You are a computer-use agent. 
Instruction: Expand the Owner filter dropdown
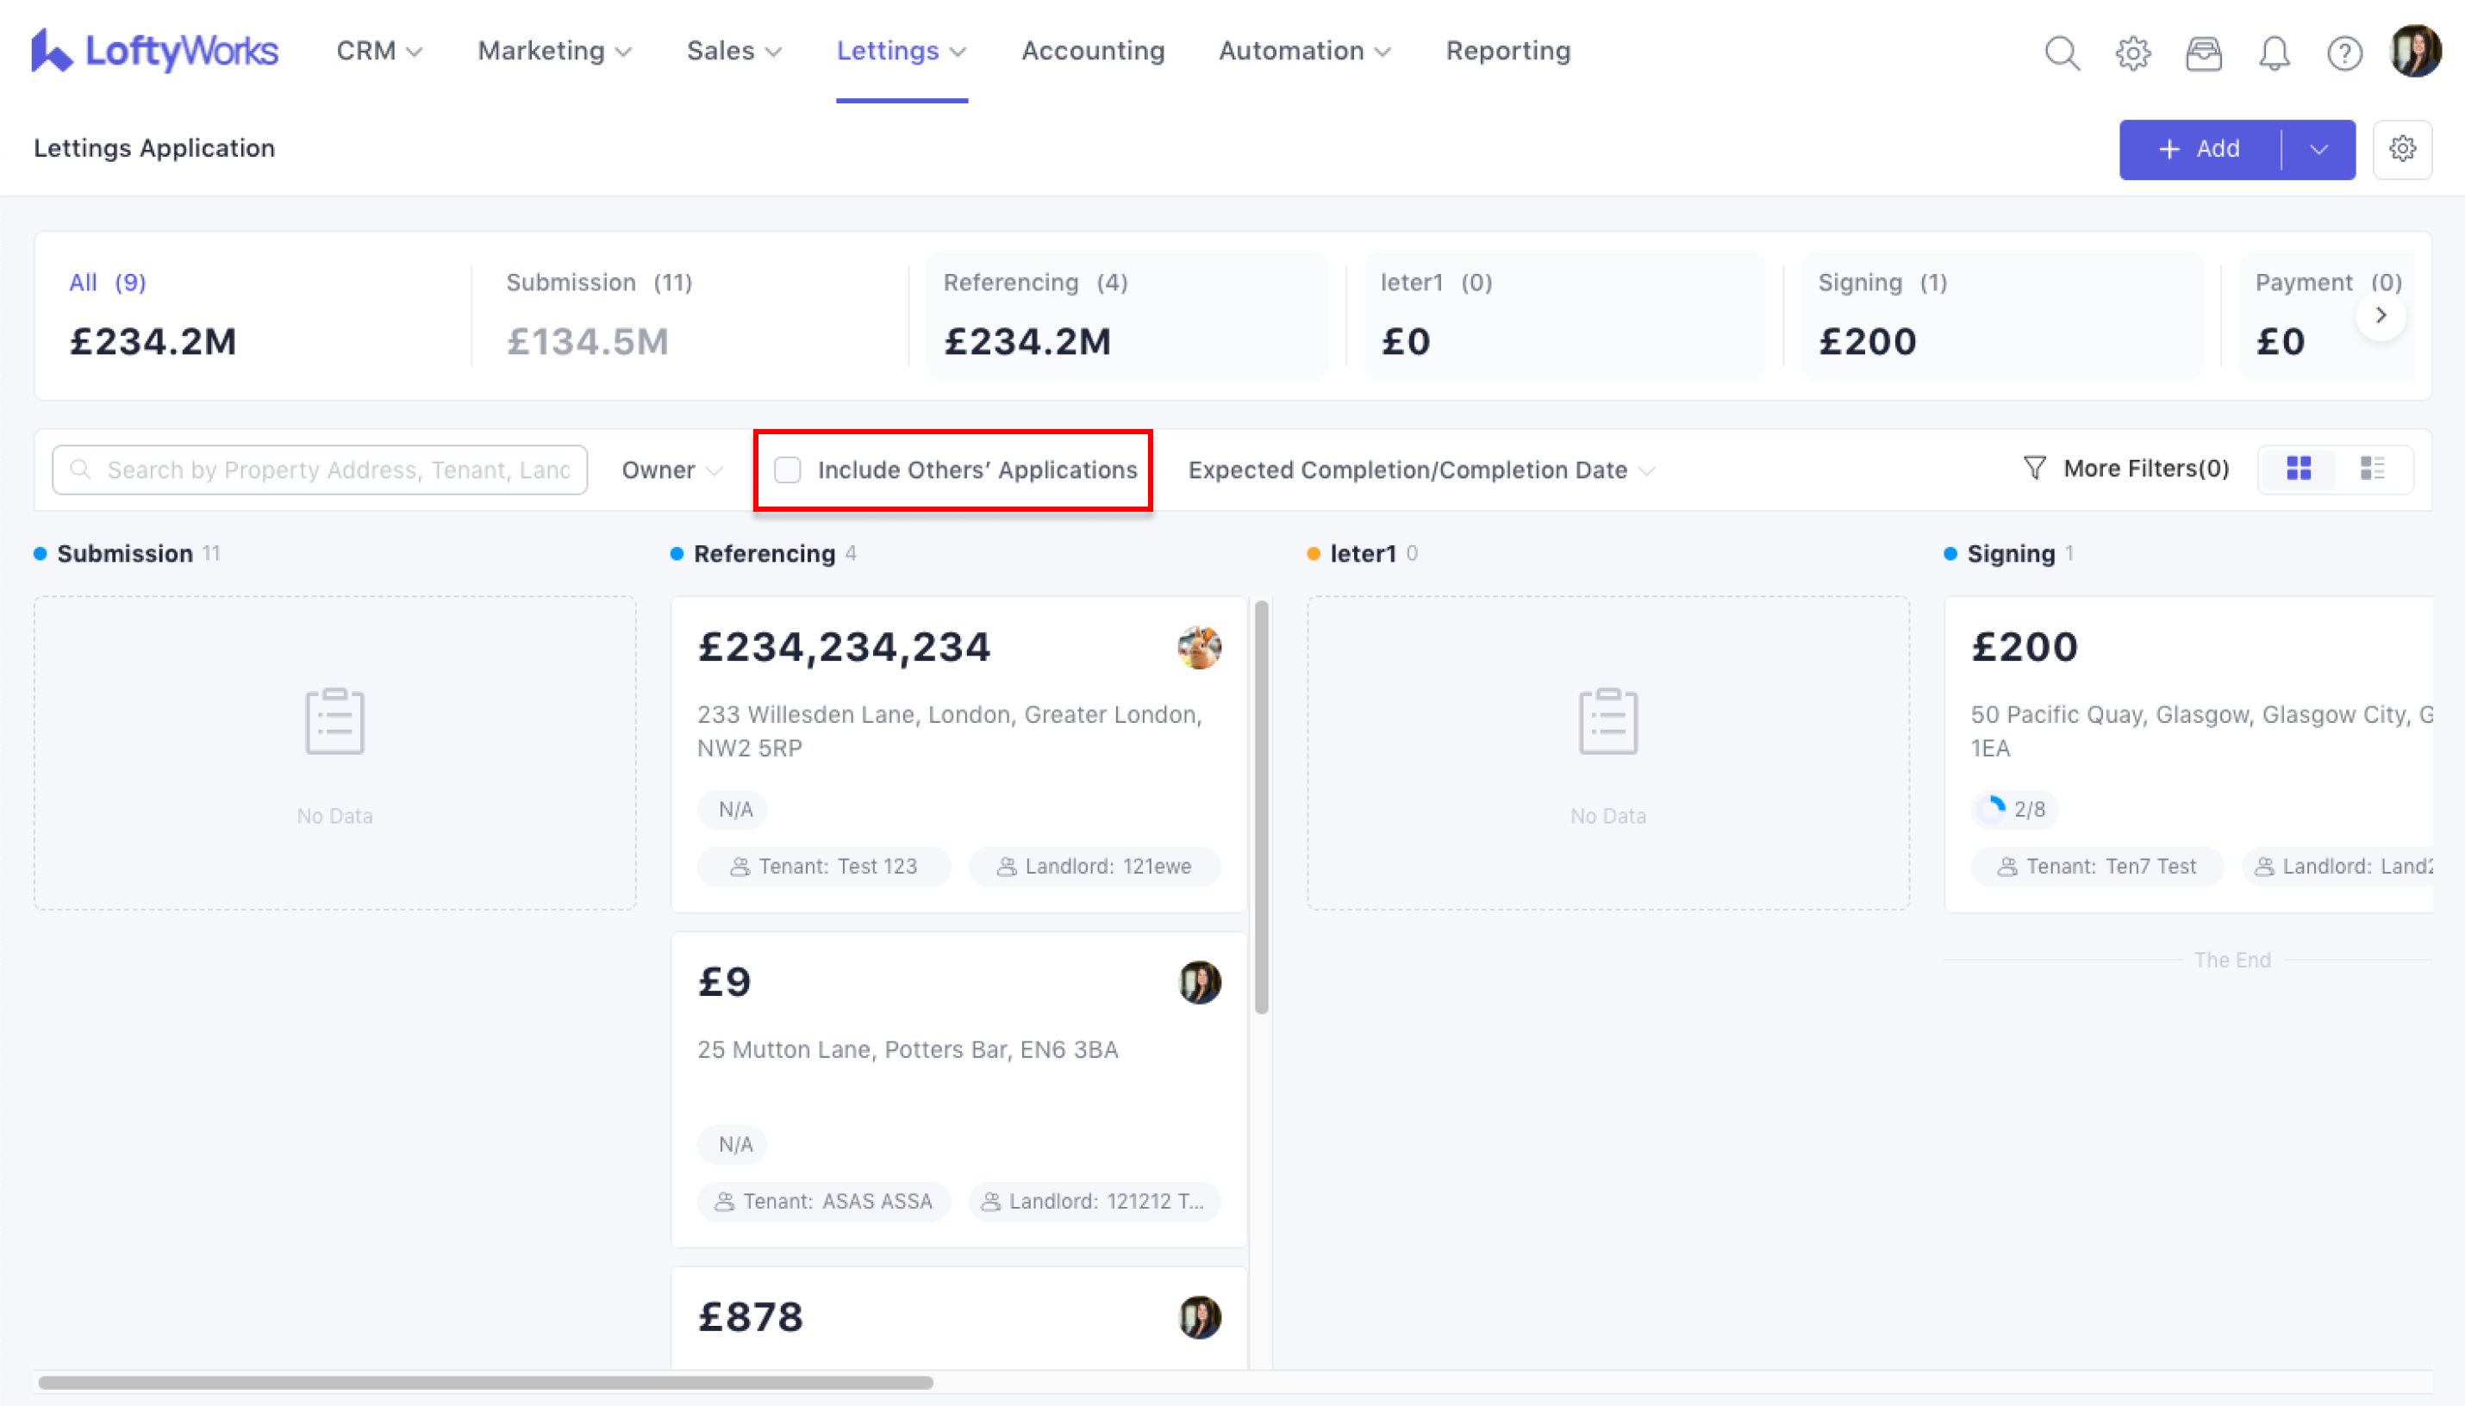(671, 470)
